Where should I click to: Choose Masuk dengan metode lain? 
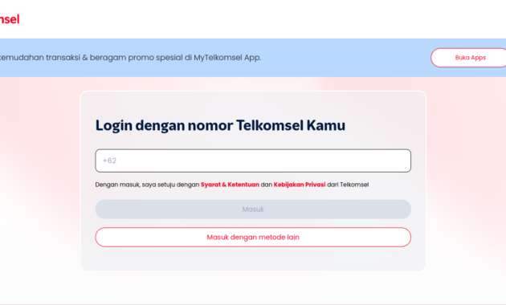[x=253, y=238]
